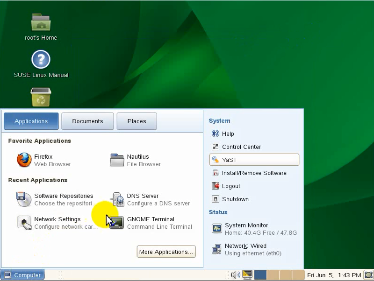Click the Firefox Web Browser label
Viewport: 374px width, 281px height.
[52, 160]
